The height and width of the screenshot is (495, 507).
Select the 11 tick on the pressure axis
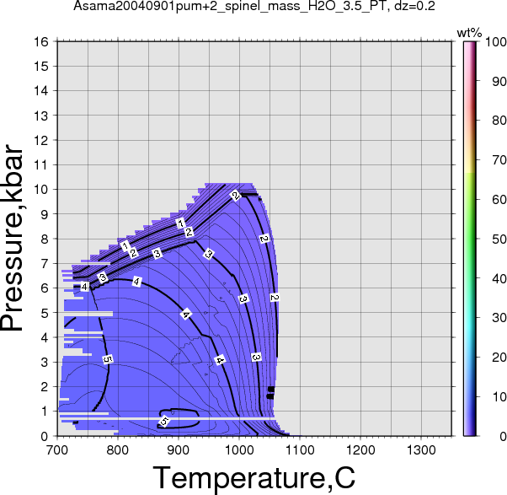tap(41, 164)
